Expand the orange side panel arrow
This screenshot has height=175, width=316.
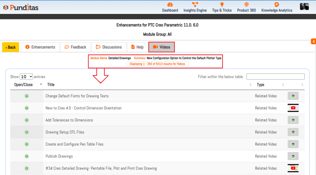pos(313,42)
